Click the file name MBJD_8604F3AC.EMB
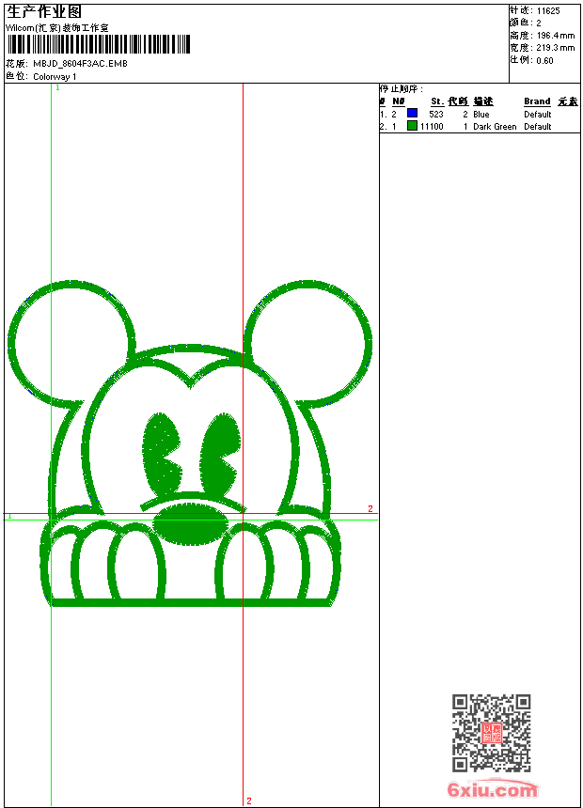Viewport: 583px width, 808px height. coord(80,64)
